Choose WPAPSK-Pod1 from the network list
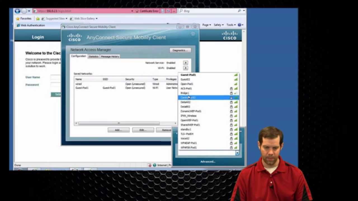 (208, 147)
